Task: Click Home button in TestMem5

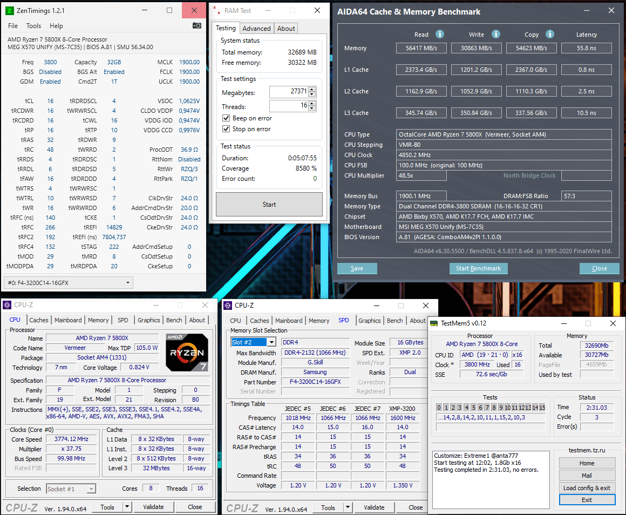Action: [x=587, y=463]
